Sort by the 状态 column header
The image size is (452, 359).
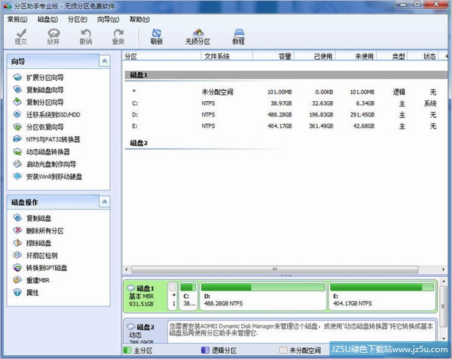(424, 56)
